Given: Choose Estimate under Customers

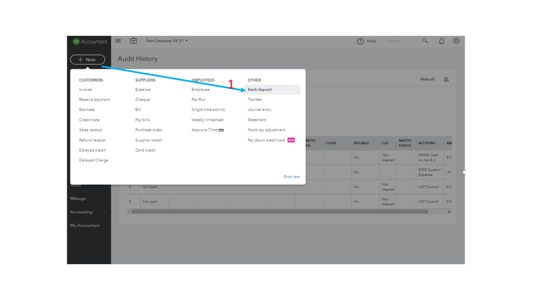Looking at the screenshot, I should [x=86, y=109].
